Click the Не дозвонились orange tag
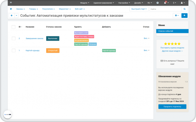 pos(81,40)
